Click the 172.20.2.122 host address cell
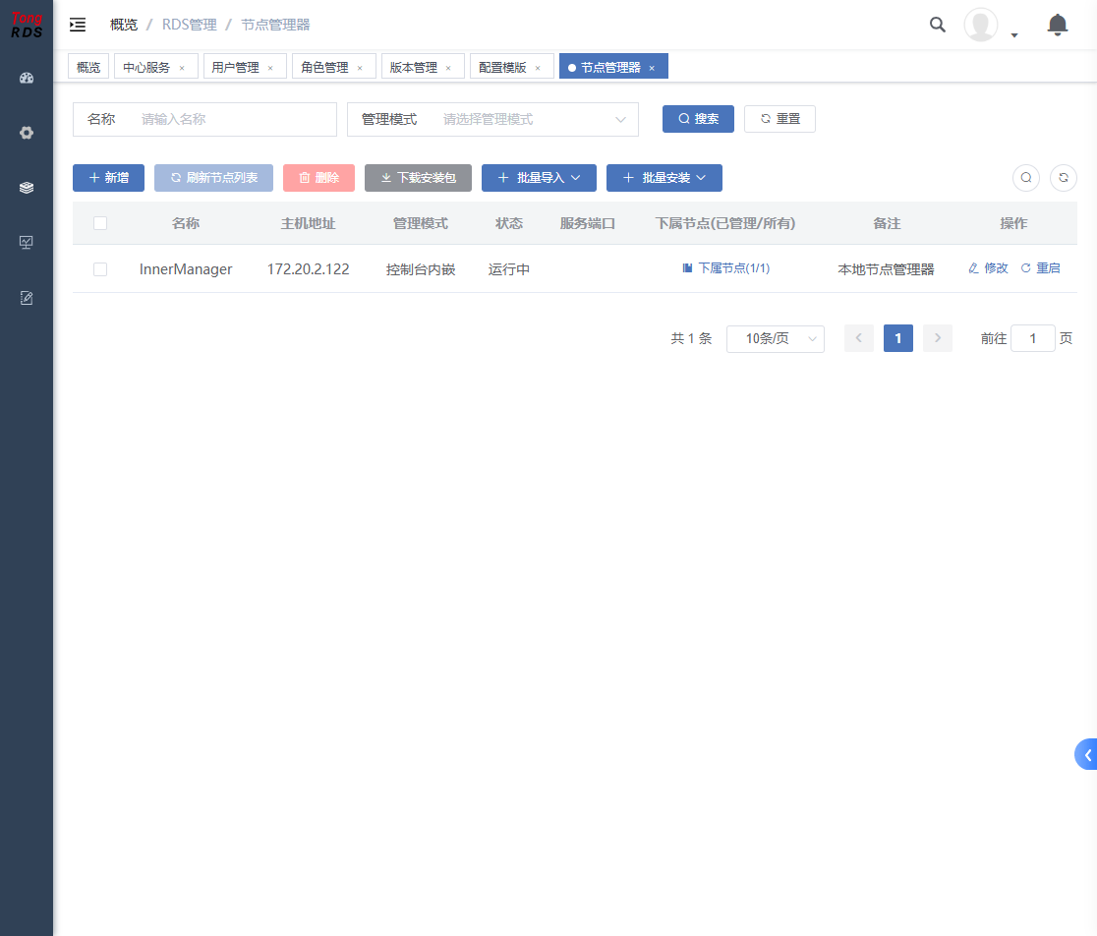Image resolution: width=1097 pixels, height=936 pixels. click(309, 269)
